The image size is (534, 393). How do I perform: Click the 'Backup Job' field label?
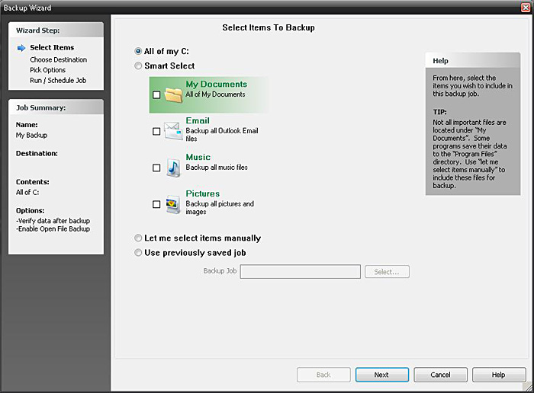coord(220,271)
